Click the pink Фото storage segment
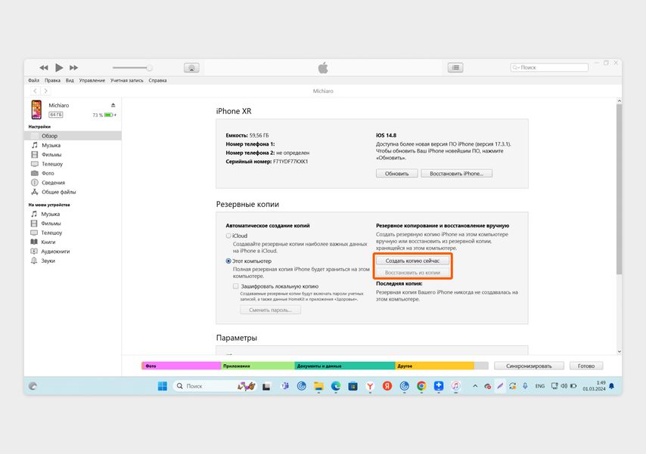646x454 pixels. pos(182,366)
